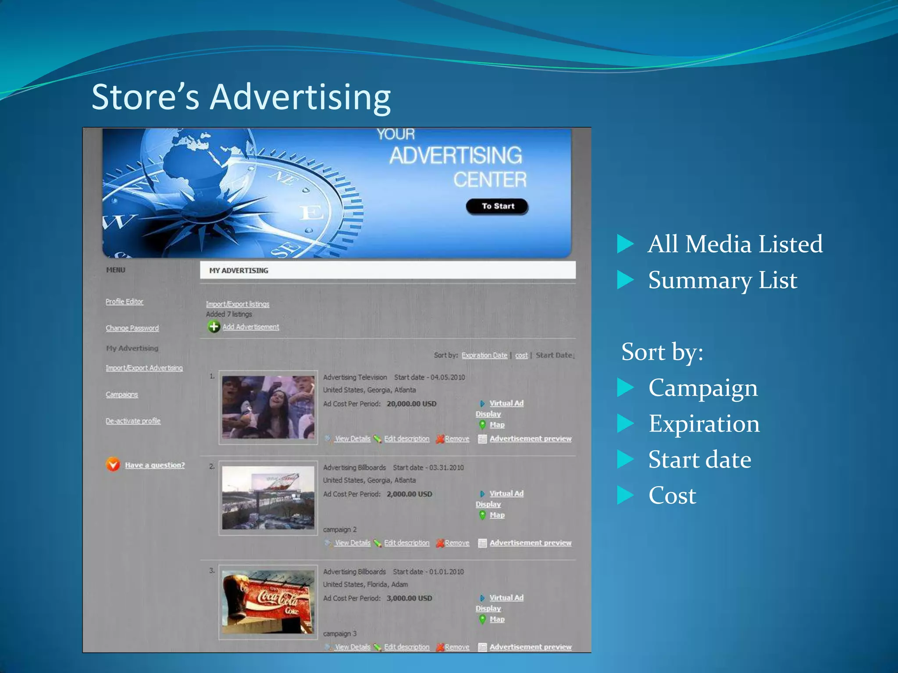Click the red Remove icon for listing 1
This screenshot has width=898, height=673.
point(440,439)
